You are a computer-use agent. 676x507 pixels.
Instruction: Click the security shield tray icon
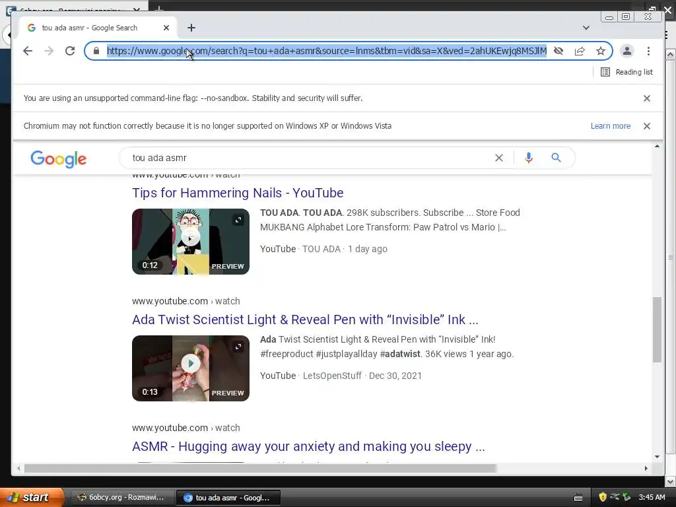602,497
